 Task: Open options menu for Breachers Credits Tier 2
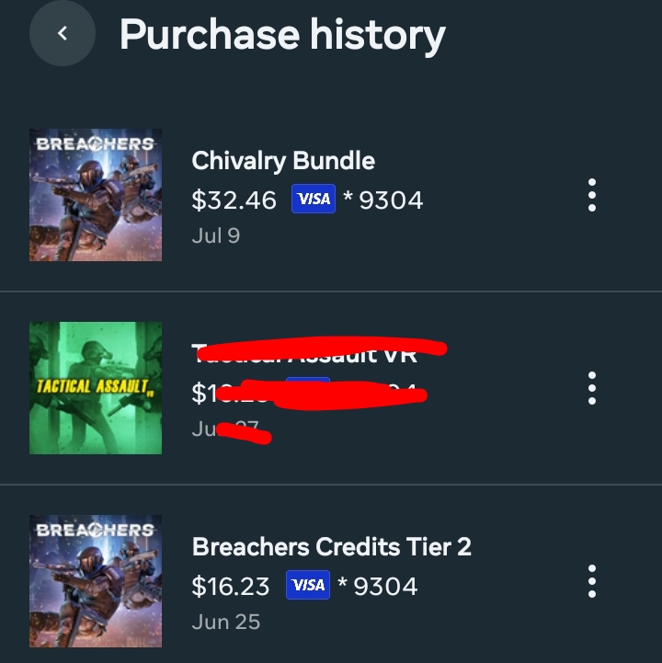592,581
